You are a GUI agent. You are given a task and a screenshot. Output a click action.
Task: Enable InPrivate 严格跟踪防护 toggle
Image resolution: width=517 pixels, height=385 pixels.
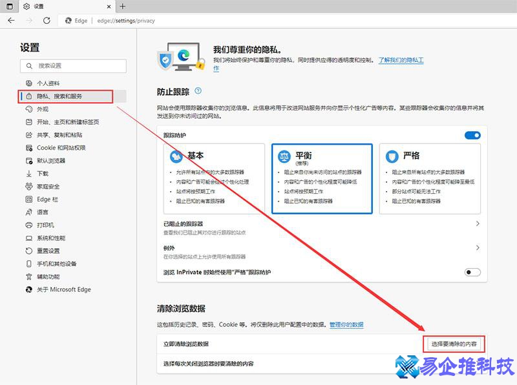coord(472,272)
